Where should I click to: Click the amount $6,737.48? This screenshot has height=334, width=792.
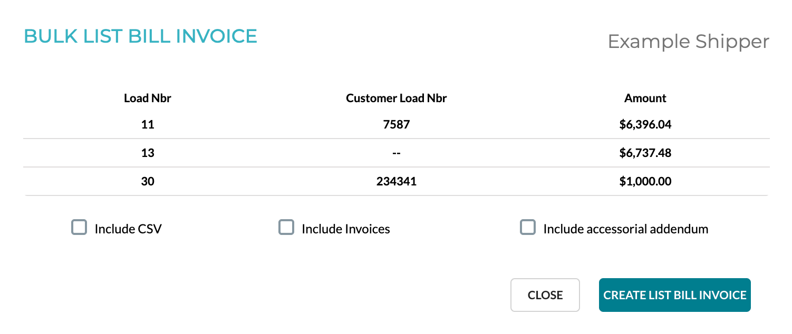(x=645, y=153)
